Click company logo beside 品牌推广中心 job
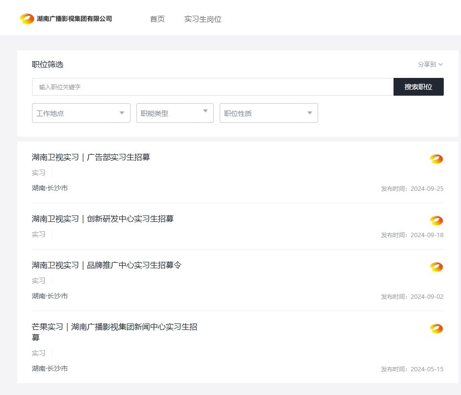The width and height of the screenshot is (461, 395). point(436,267)
